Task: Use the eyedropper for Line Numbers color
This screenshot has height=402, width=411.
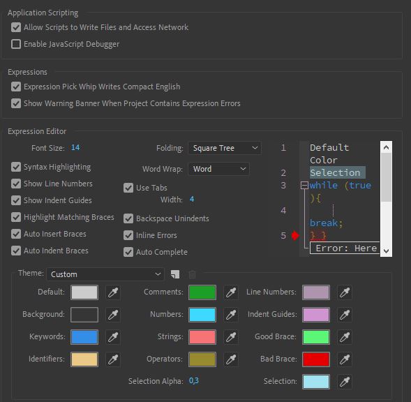Action: [345, 292]
